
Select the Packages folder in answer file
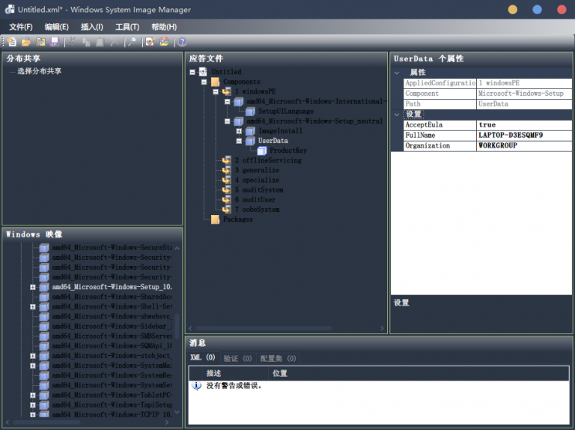click(x=237, y=219)
